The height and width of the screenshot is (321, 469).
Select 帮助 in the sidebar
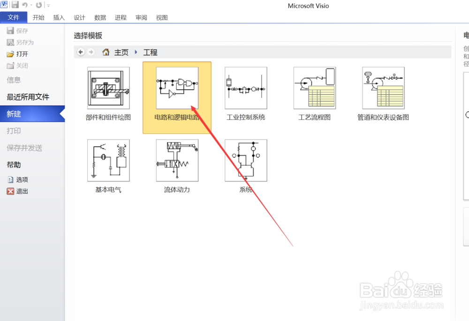click(x=14, y=165)
